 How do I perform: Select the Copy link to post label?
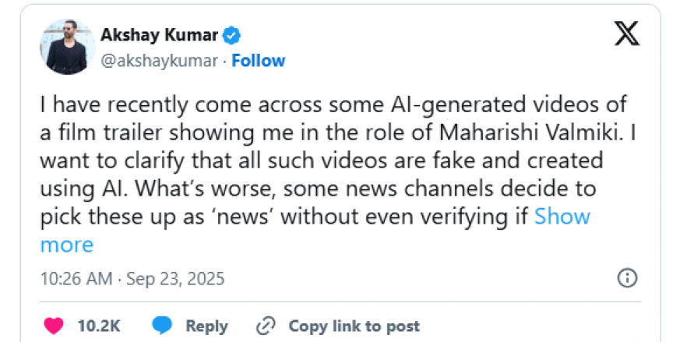click(x=354, y=326)
